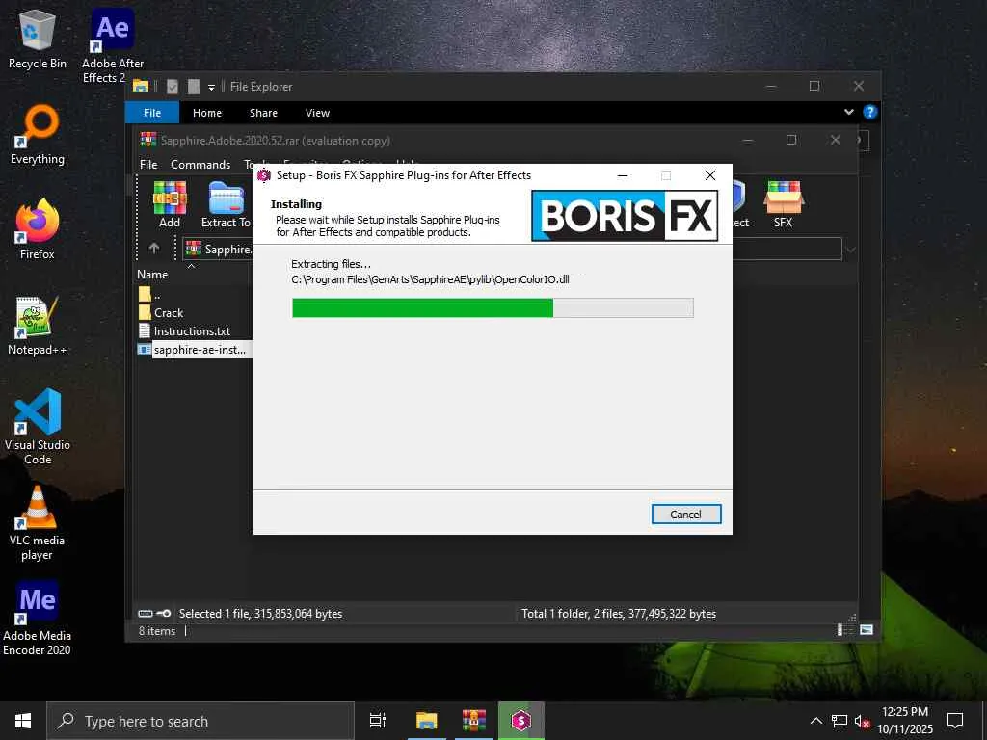Click the File Explorer properties checkmark icon
The width and height of the screenshot is (987, 740).
coord(173,87)
